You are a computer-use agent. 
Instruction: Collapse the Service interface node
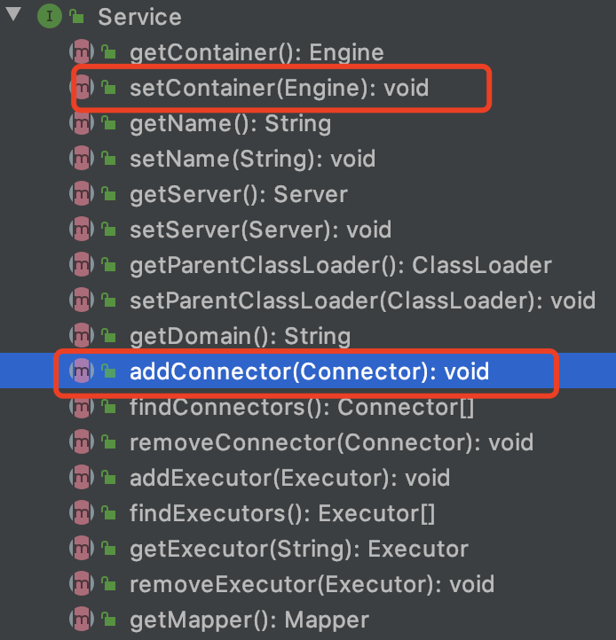point(13,14)
